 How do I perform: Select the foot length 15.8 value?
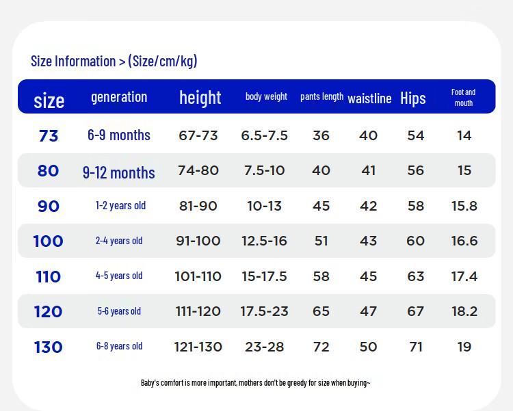[464, 206]
